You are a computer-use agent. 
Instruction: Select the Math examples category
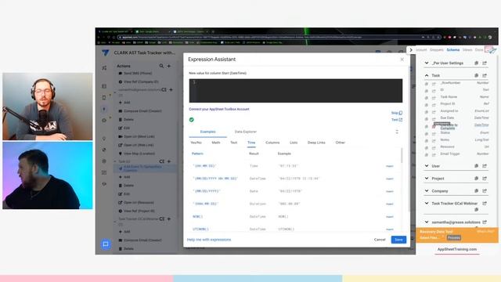tap(216, 143)
